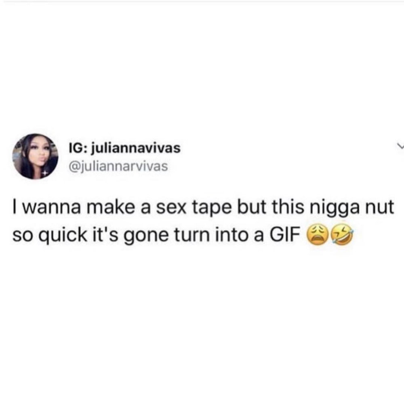Click the sparkle mark on avatar
The image size is (404, 404).
coord(44,173)
